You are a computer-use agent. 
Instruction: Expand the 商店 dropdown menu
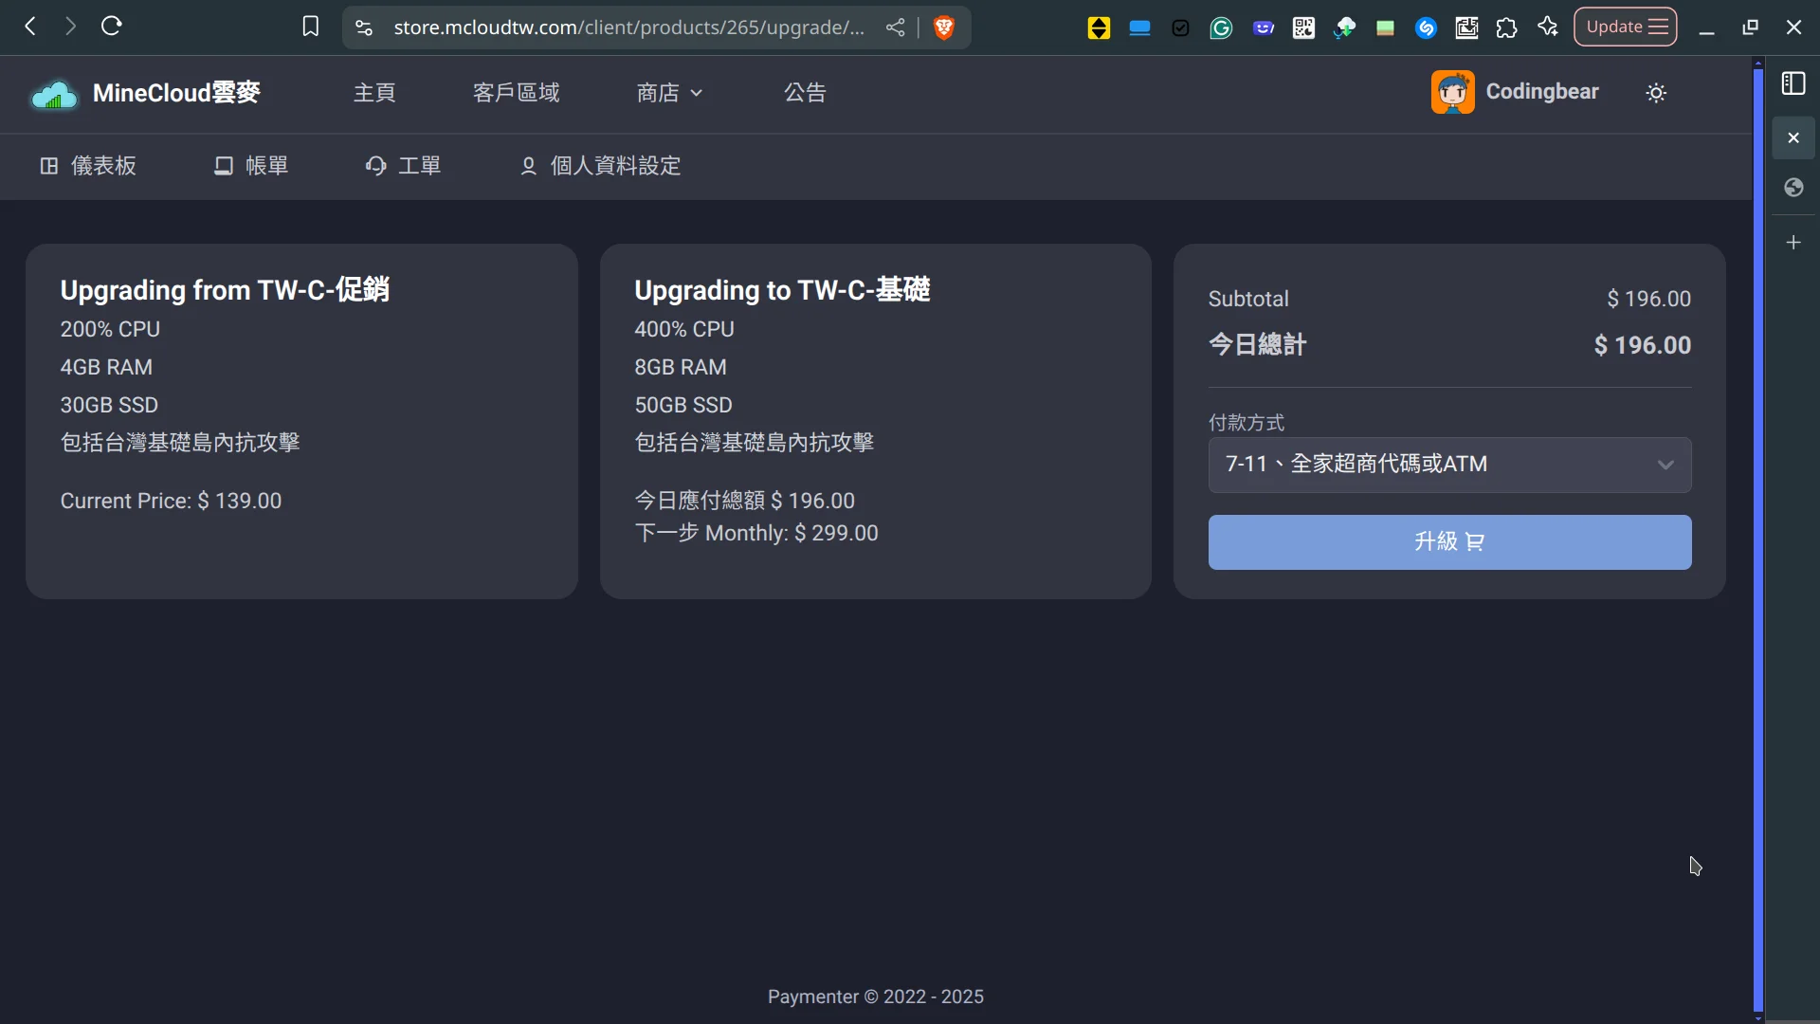tap(669, 93)
